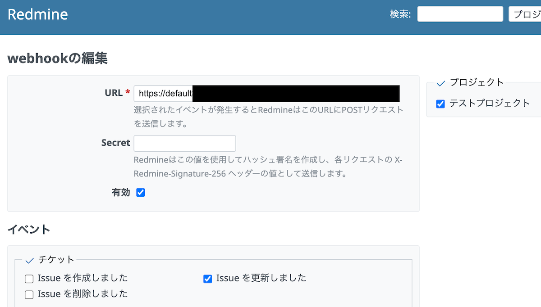This screenshot has width=541, height=307.
Task: Click the イベント section heading
Action: 29,229
